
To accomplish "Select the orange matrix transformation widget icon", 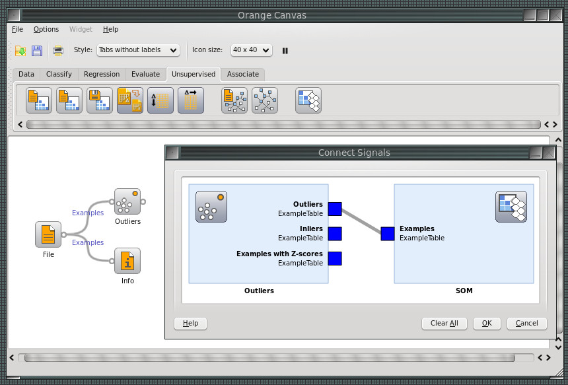I will [x=130, y=100].
